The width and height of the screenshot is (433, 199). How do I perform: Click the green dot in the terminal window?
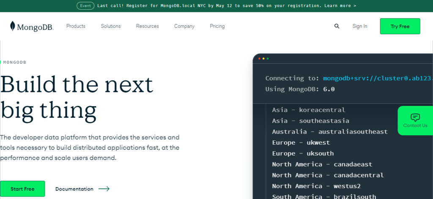(x=268, y=59)
